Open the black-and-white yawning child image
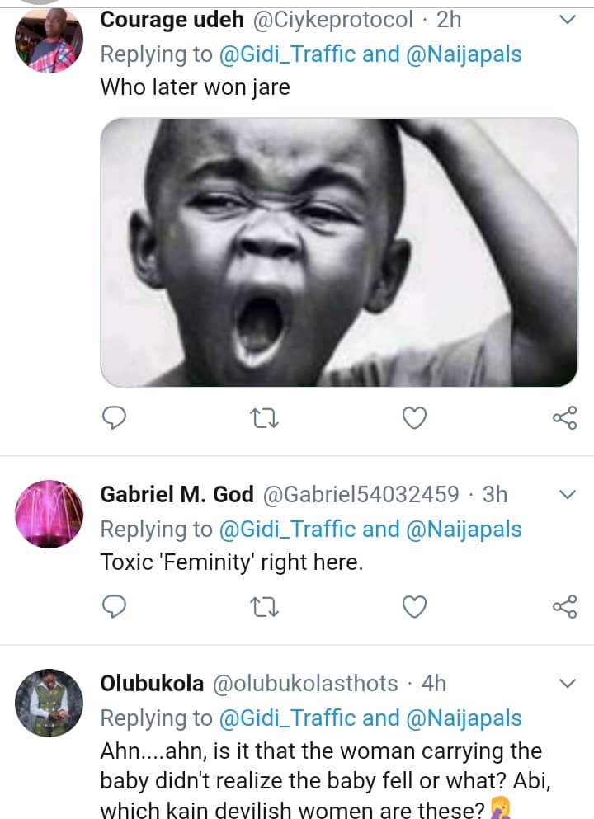Image resolution: width=594 pixels, height=819 pixels. pos(339,252)
